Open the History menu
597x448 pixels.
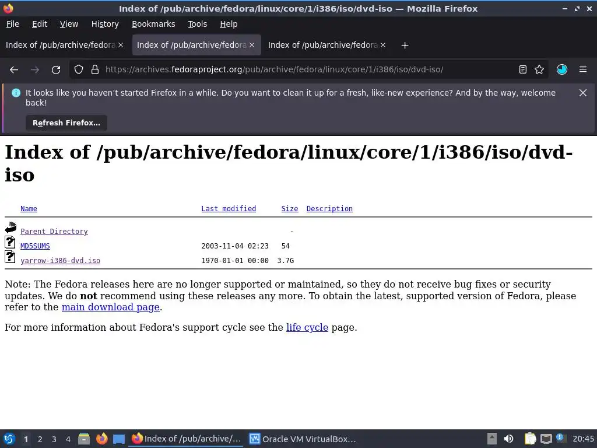point(105,24)
